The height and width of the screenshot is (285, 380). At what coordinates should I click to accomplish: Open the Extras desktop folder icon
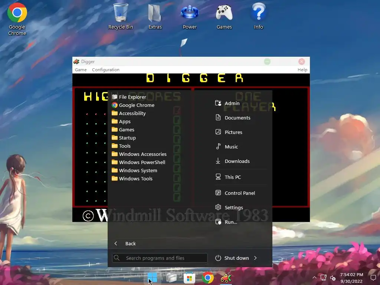click(155, 16)
